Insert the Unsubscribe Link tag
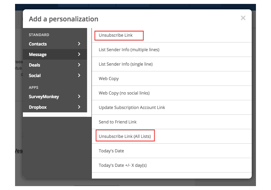 click(116, 35)
